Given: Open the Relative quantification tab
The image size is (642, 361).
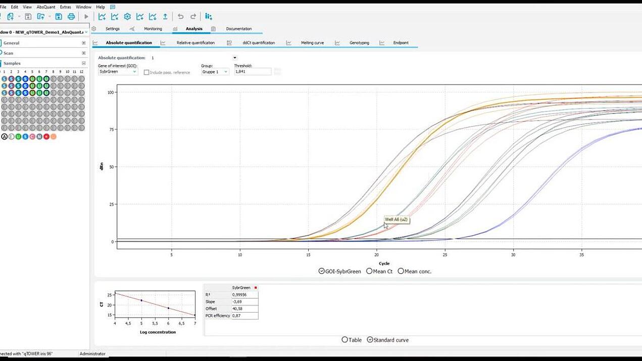Looking at the screenshot, I should coord(195,43).
